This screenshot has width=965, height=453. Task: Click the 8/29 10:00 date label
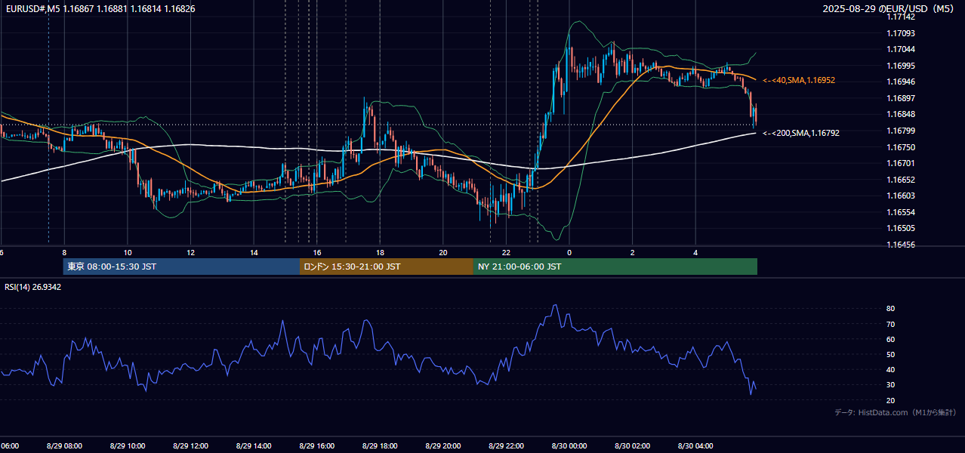(127, 445)
